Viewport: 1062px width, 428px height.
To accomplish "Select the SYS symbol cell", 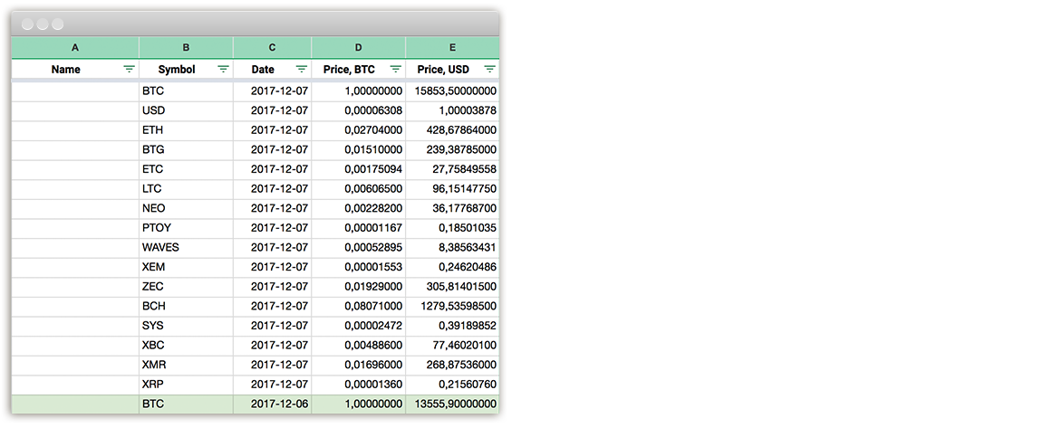I will (187, 326).
